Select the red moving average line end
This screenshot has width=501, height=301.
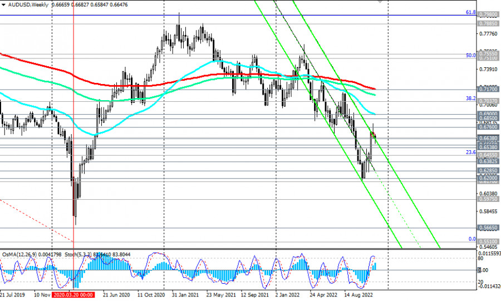[x=374, y=88]
